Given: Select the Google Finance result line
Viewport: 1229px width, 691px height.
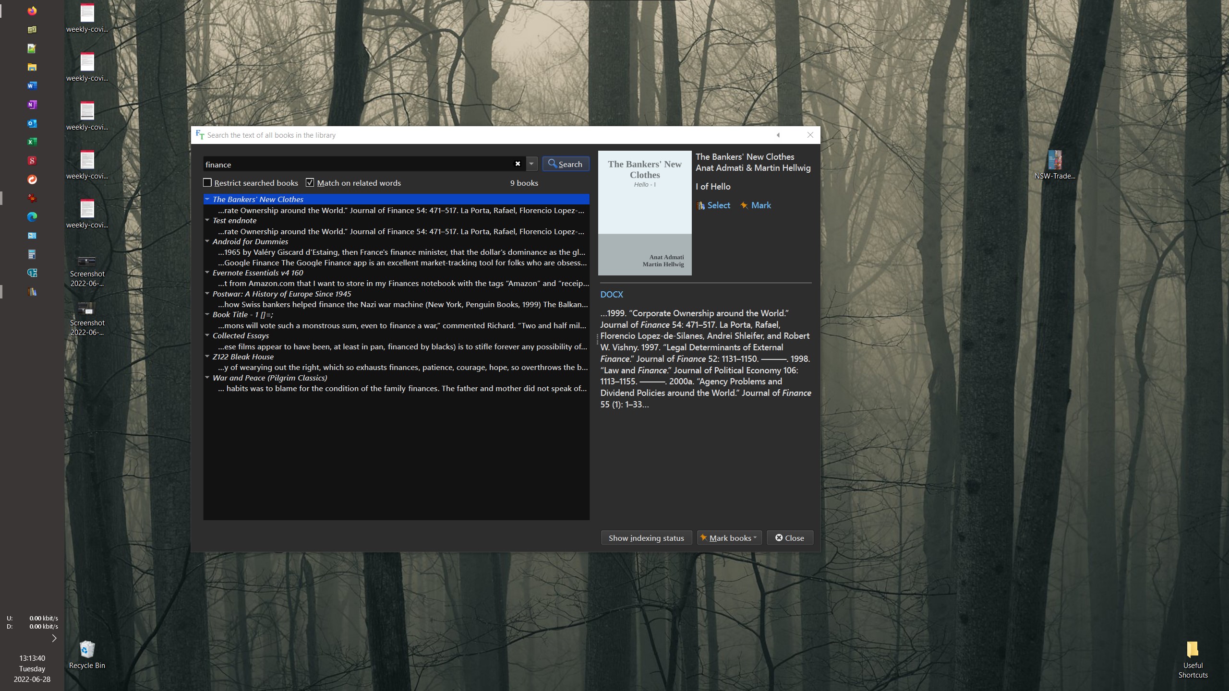Looking at the screenshot, I should pos(402,263).
